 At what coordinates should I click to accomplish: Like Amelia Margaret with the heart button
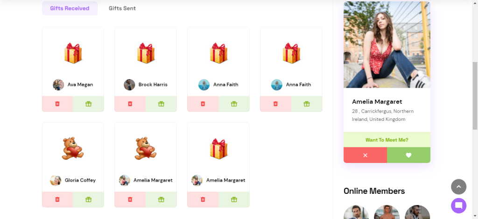pyautogui.click(x=408, y=155)
